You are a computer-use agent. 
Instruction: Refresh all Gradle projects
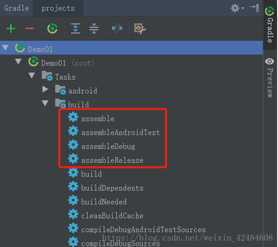pyautogui.click(x=52, y=28)
